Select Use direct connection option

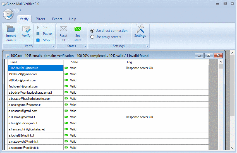pos(109,31)
